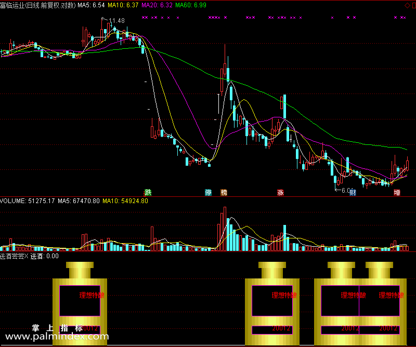Click the 送酒: 0.00 value label

coord(44,256)
